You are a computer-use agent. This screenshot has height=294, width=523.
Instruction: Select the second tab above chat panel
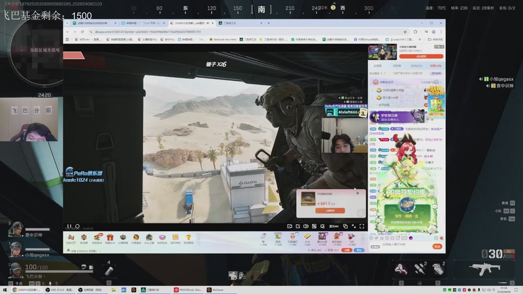coord(397,66)
